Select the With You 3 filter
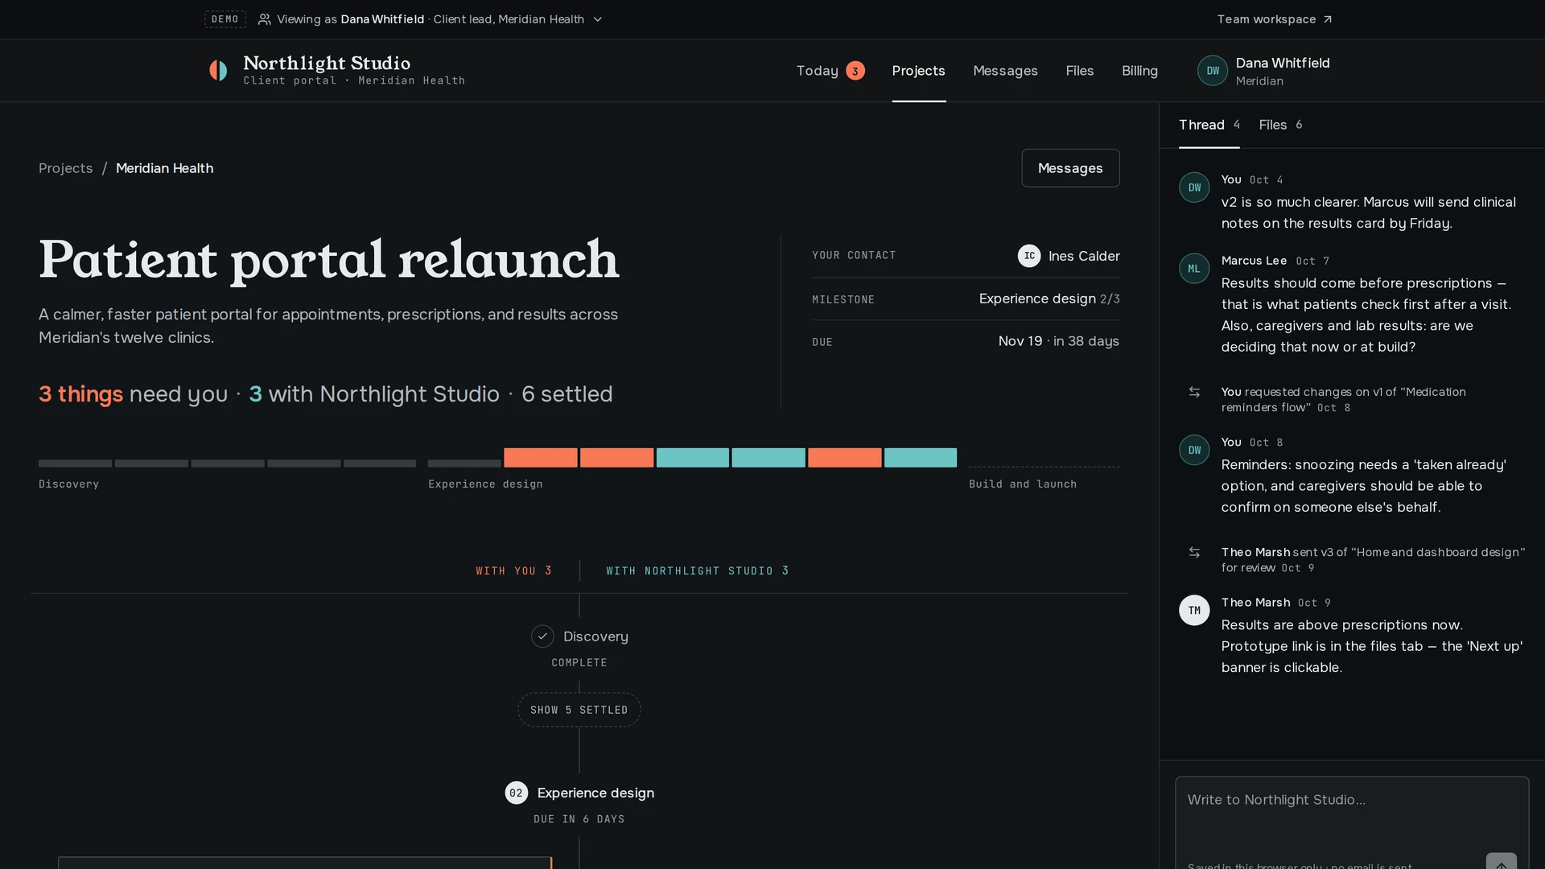This screenshot has width=1545, height=869. tap(513, 570)
